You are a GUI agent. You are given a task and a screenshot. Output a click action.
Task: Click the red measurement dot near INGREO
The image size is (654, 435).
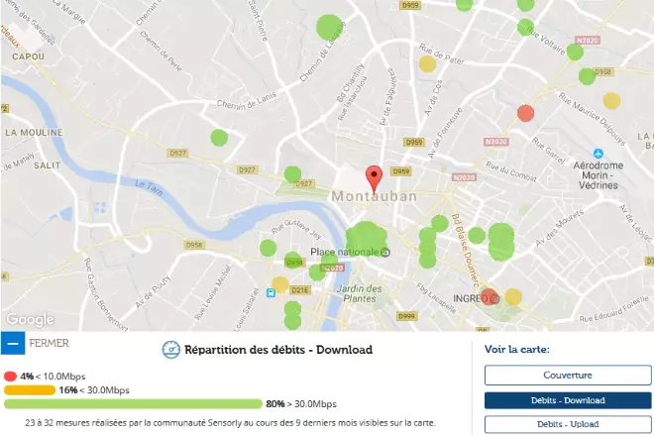(x=489, y=296)
